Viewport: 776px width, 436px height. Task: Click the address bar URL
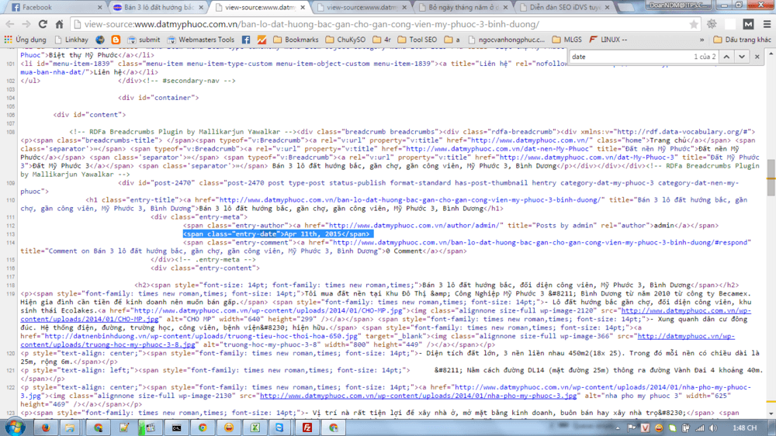click(312, 24)
